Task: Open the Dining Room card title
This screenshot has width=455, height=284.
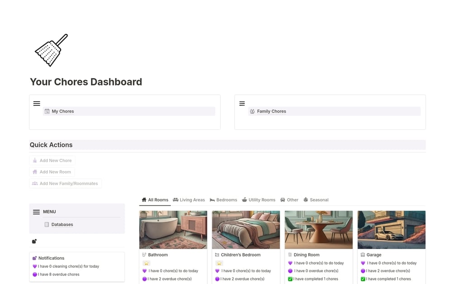Action: tap(307, 255)
